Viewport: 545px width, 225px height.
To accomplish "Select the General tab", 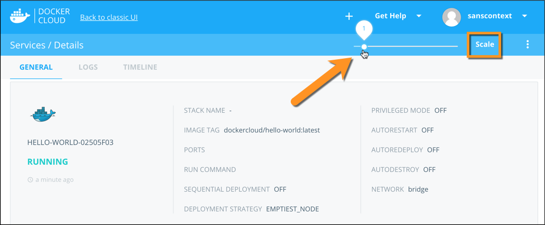I will (x=36, y=67).
